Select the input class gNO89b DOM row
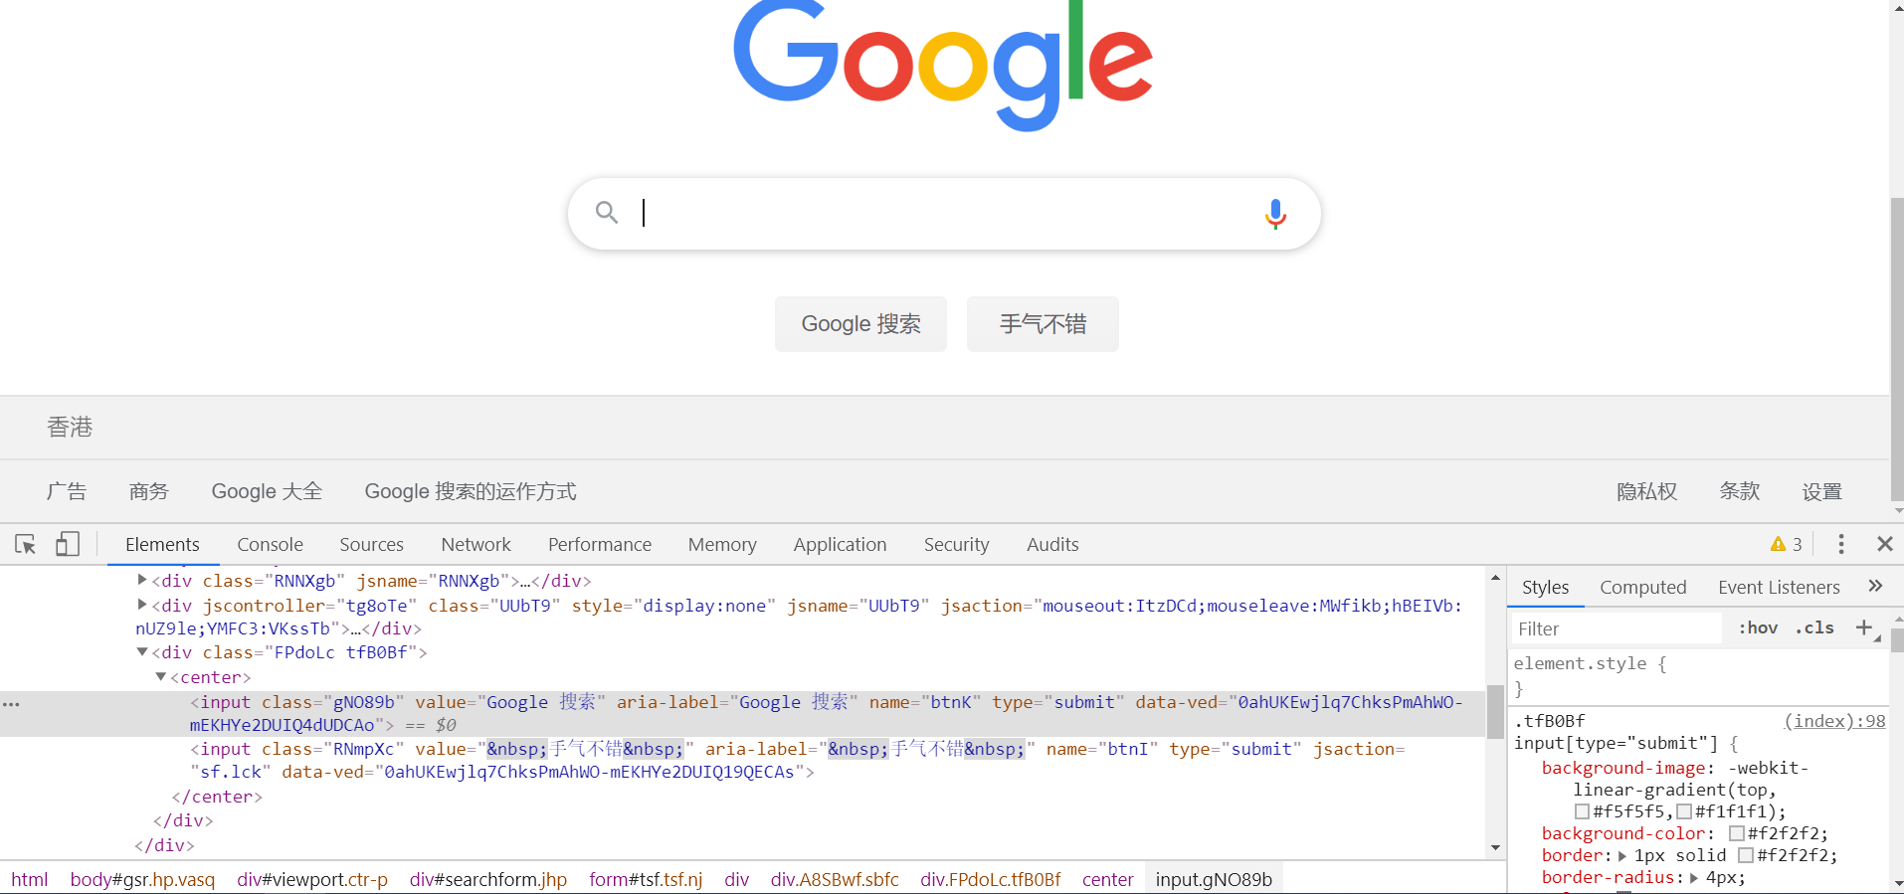1904x894 pixels. click(741, 713)
